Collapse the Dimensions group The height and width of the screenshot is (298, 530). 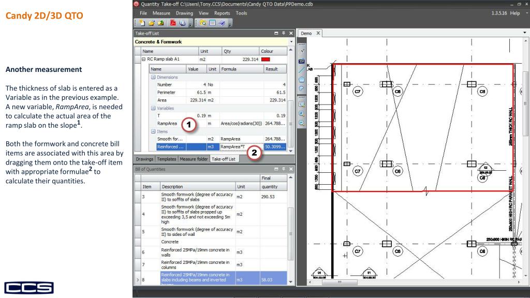(153, 77)
